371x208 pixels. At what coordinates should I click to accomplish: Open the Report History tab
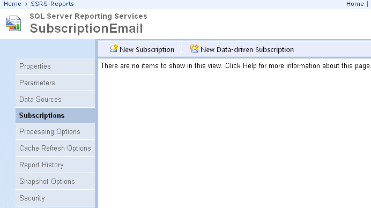coord(55,165)
